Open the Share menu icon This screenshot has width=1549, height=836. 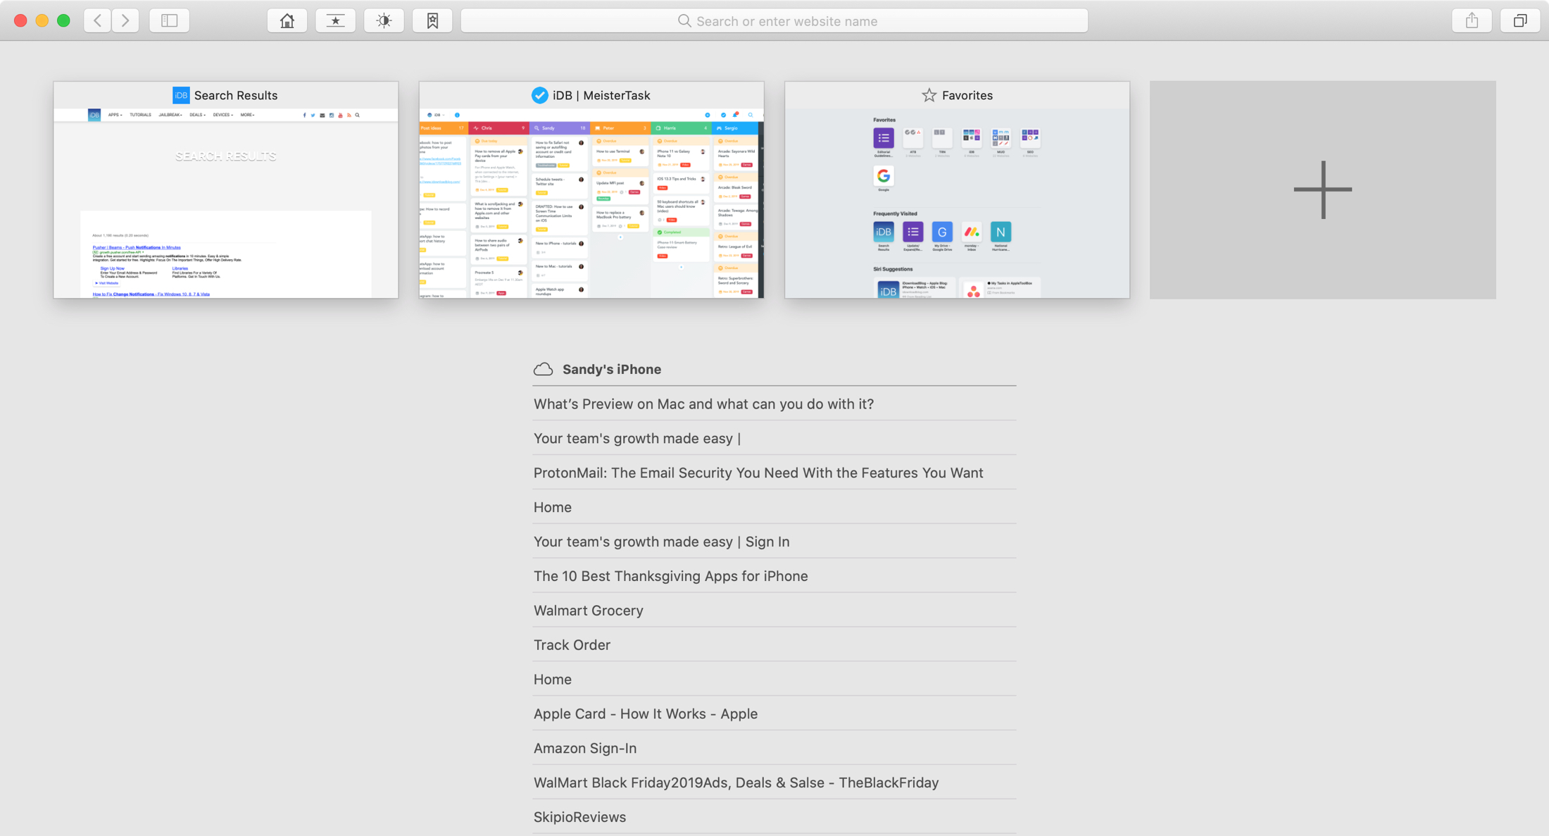(1472, 20)
